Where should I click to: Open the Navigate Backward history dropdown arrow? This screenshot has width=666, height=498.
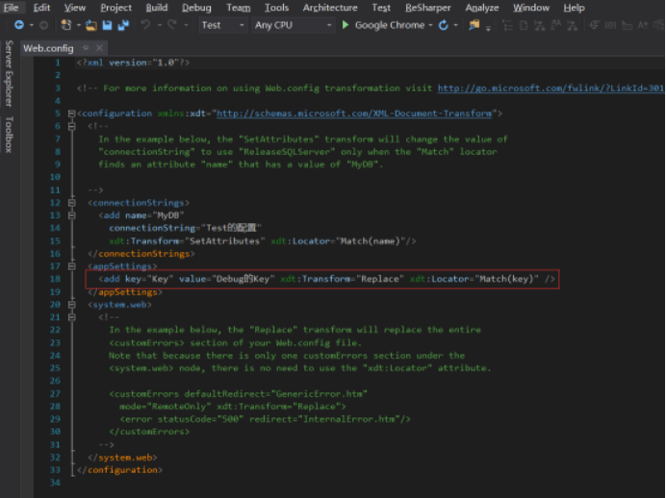coord(32,25)
